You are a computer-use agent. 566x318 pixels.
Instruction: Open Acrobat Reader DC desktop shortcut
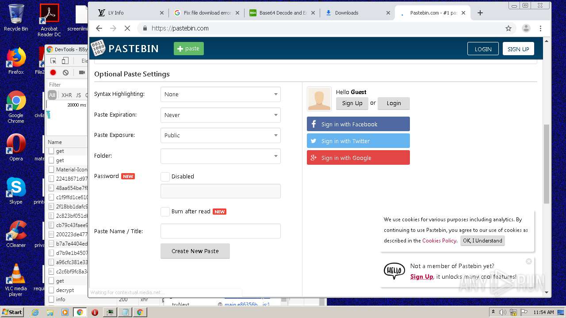tap(49, 20)
